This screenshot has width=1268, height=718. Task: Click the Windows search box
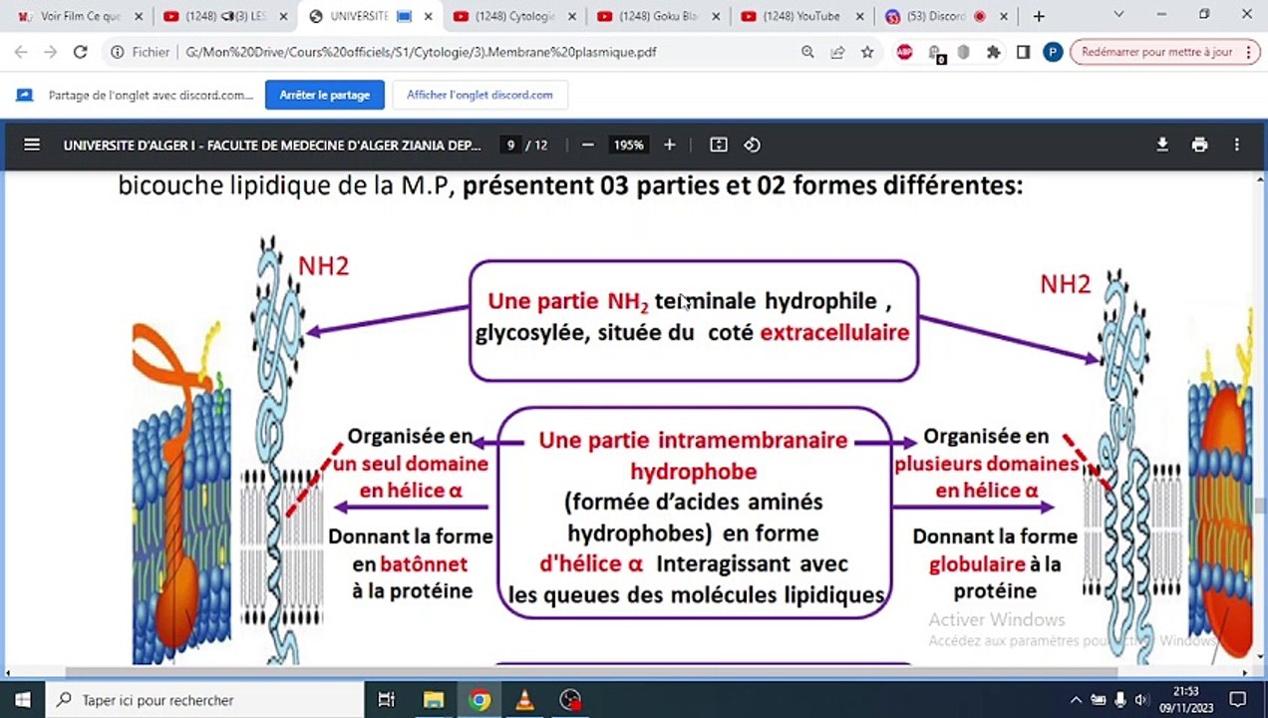pos(204,700)
